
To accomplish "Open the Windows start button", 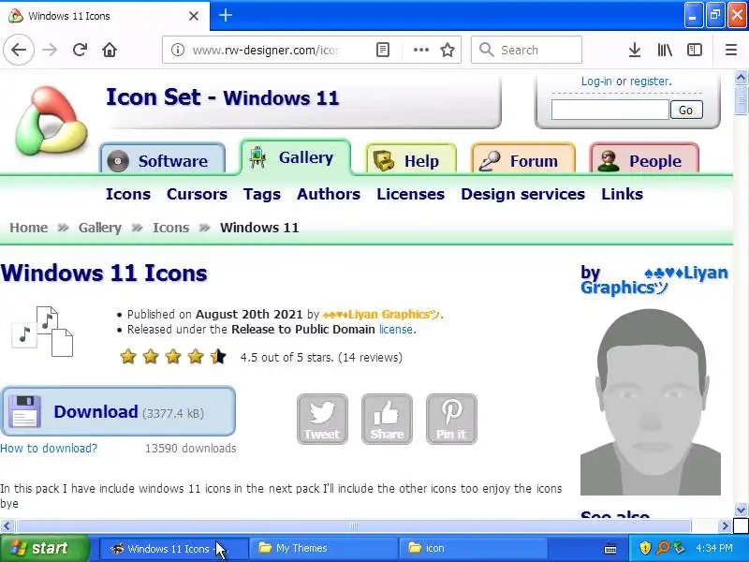I will (x=44, y=548).
